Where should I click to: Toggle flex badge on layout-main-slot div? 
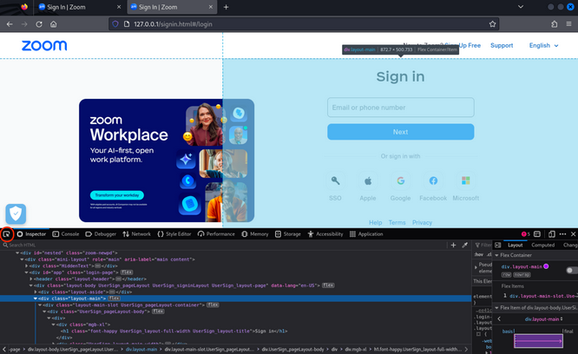coord(213,305)
